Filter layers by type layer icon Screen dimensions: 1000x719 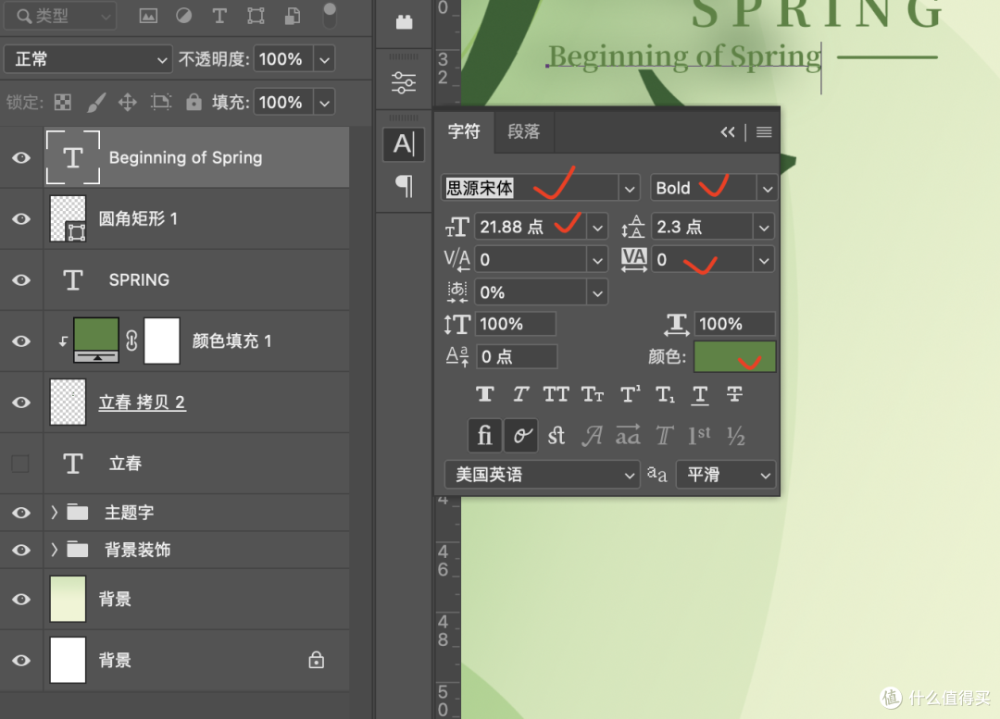(x=219, y=16)
